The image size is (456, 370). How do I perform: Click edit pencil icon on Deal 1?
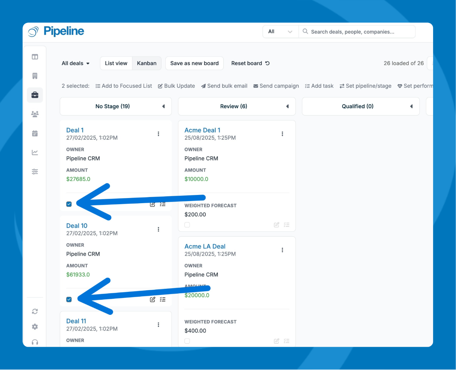coord(153,204)
